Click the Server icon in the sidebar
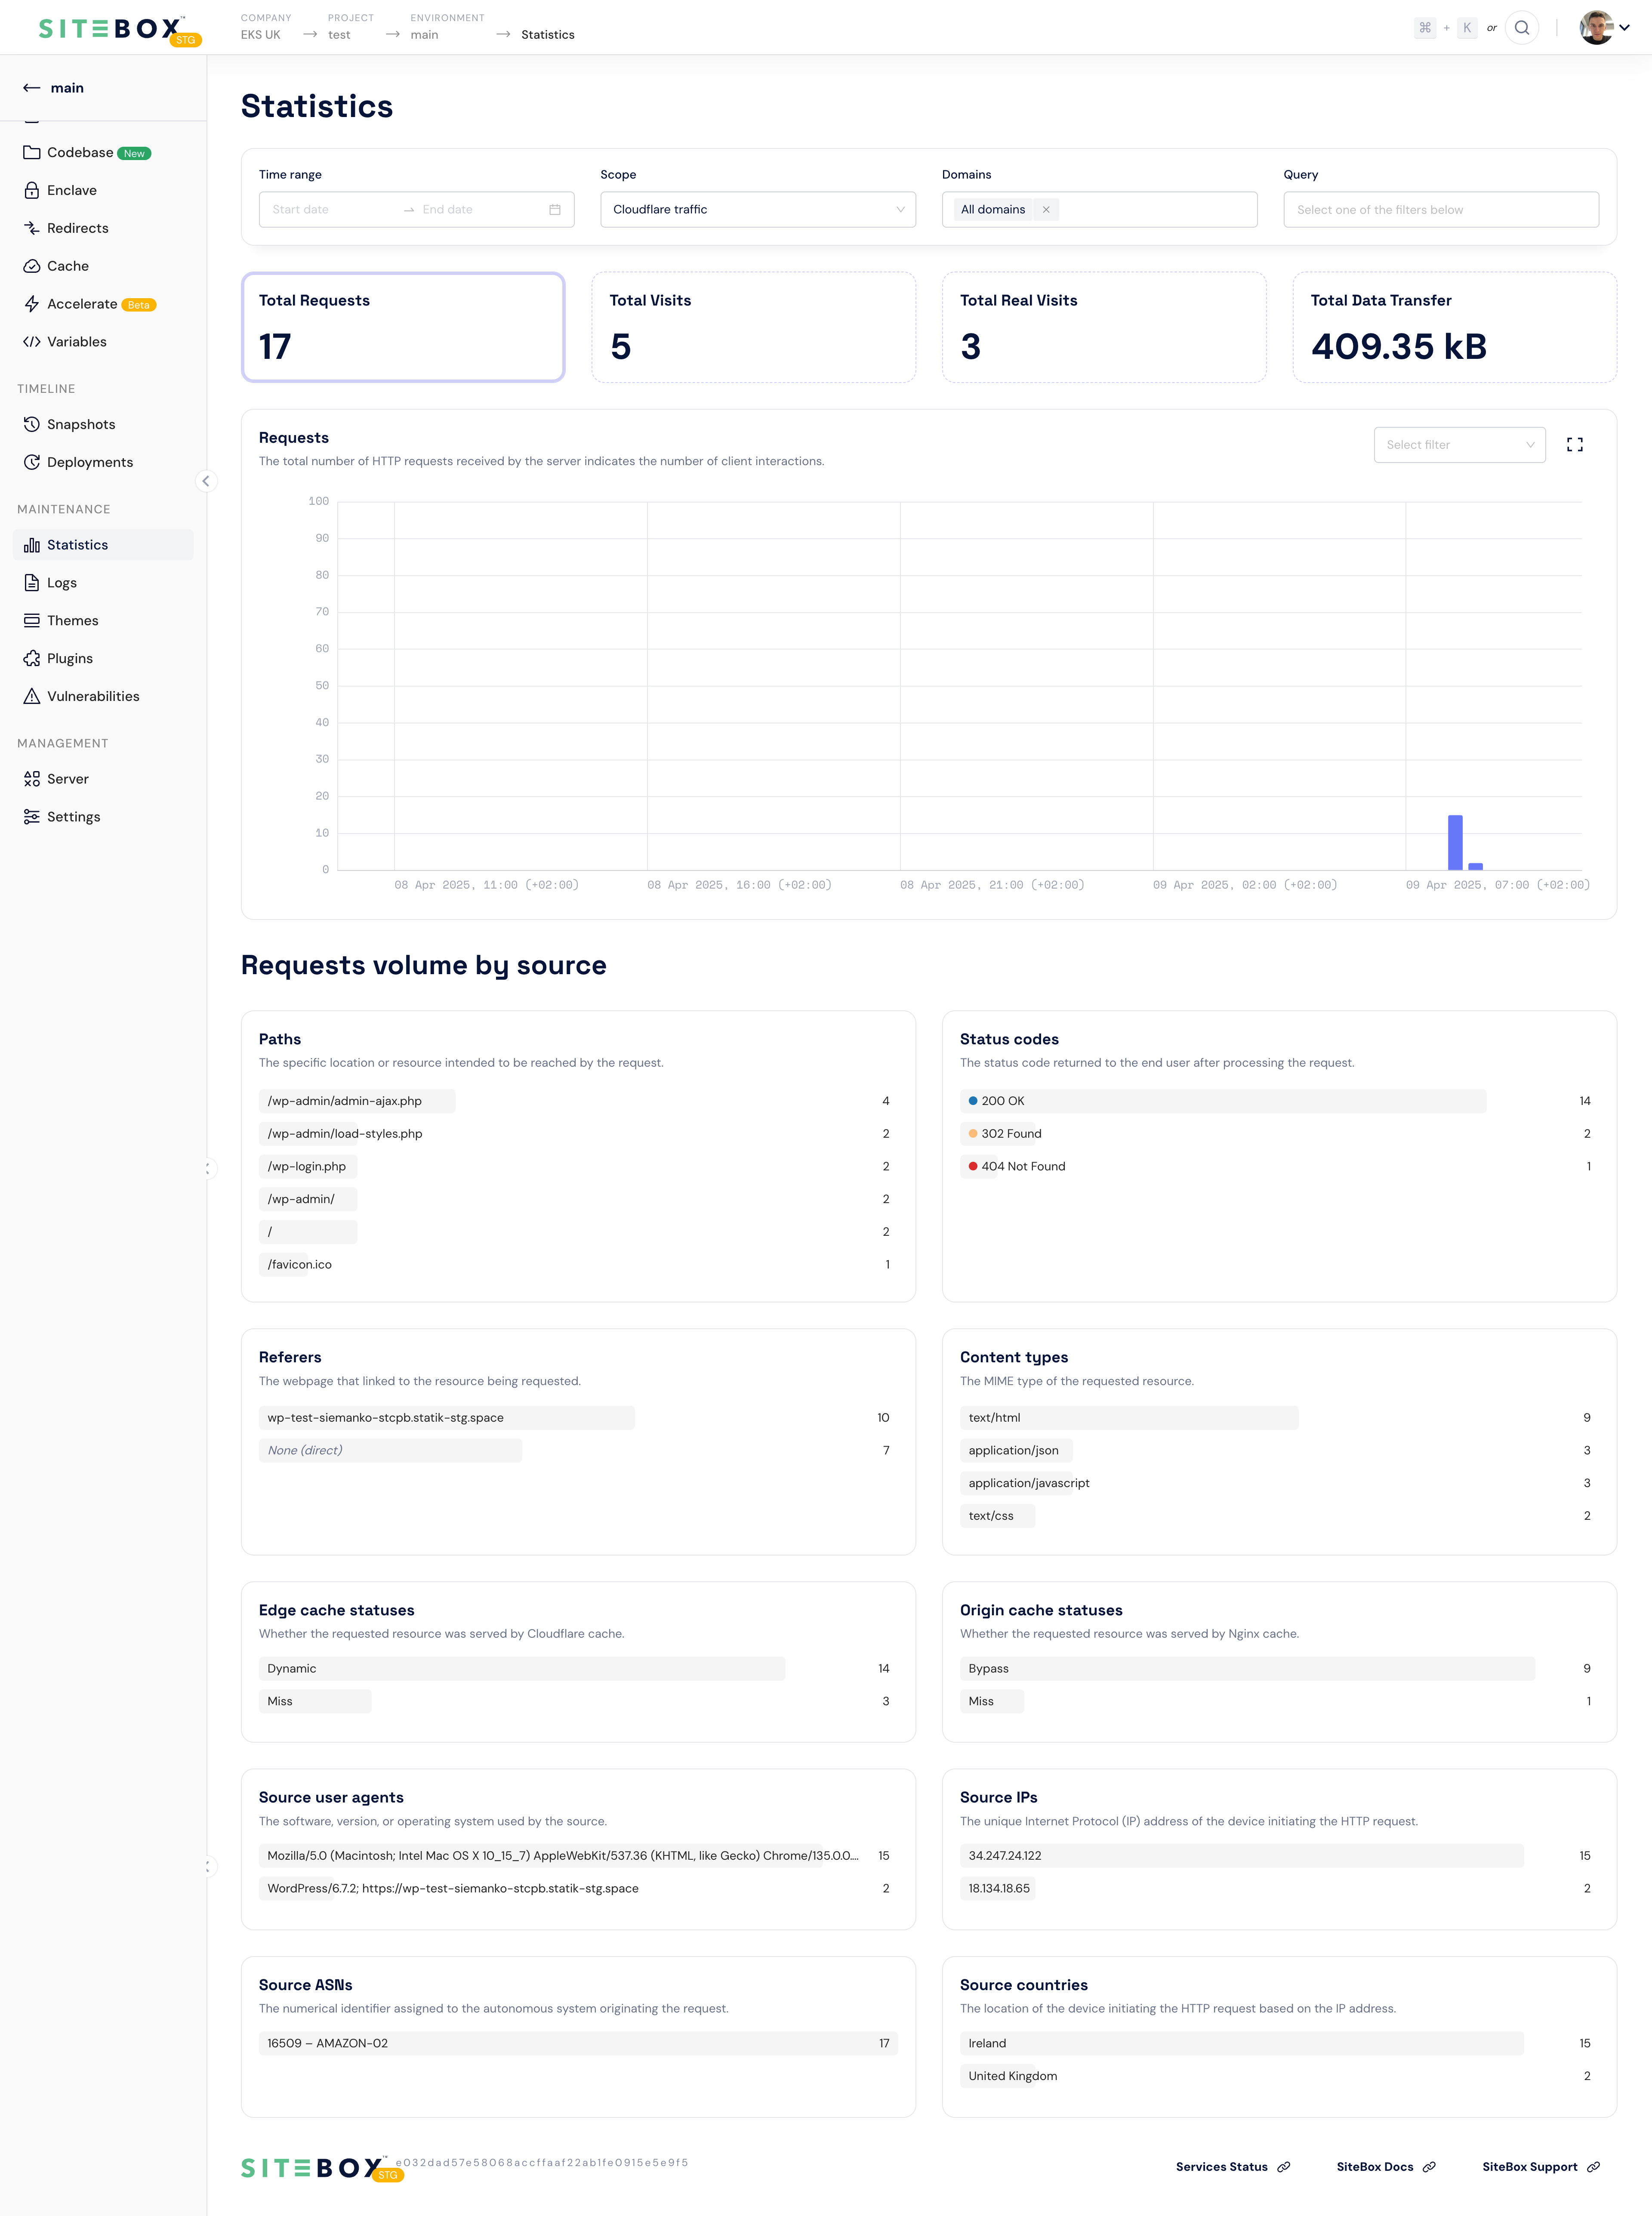 (32, 779)
